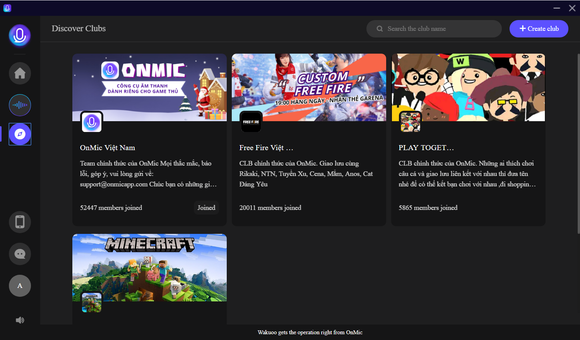Click the search magnifier icon

[380, 29]
